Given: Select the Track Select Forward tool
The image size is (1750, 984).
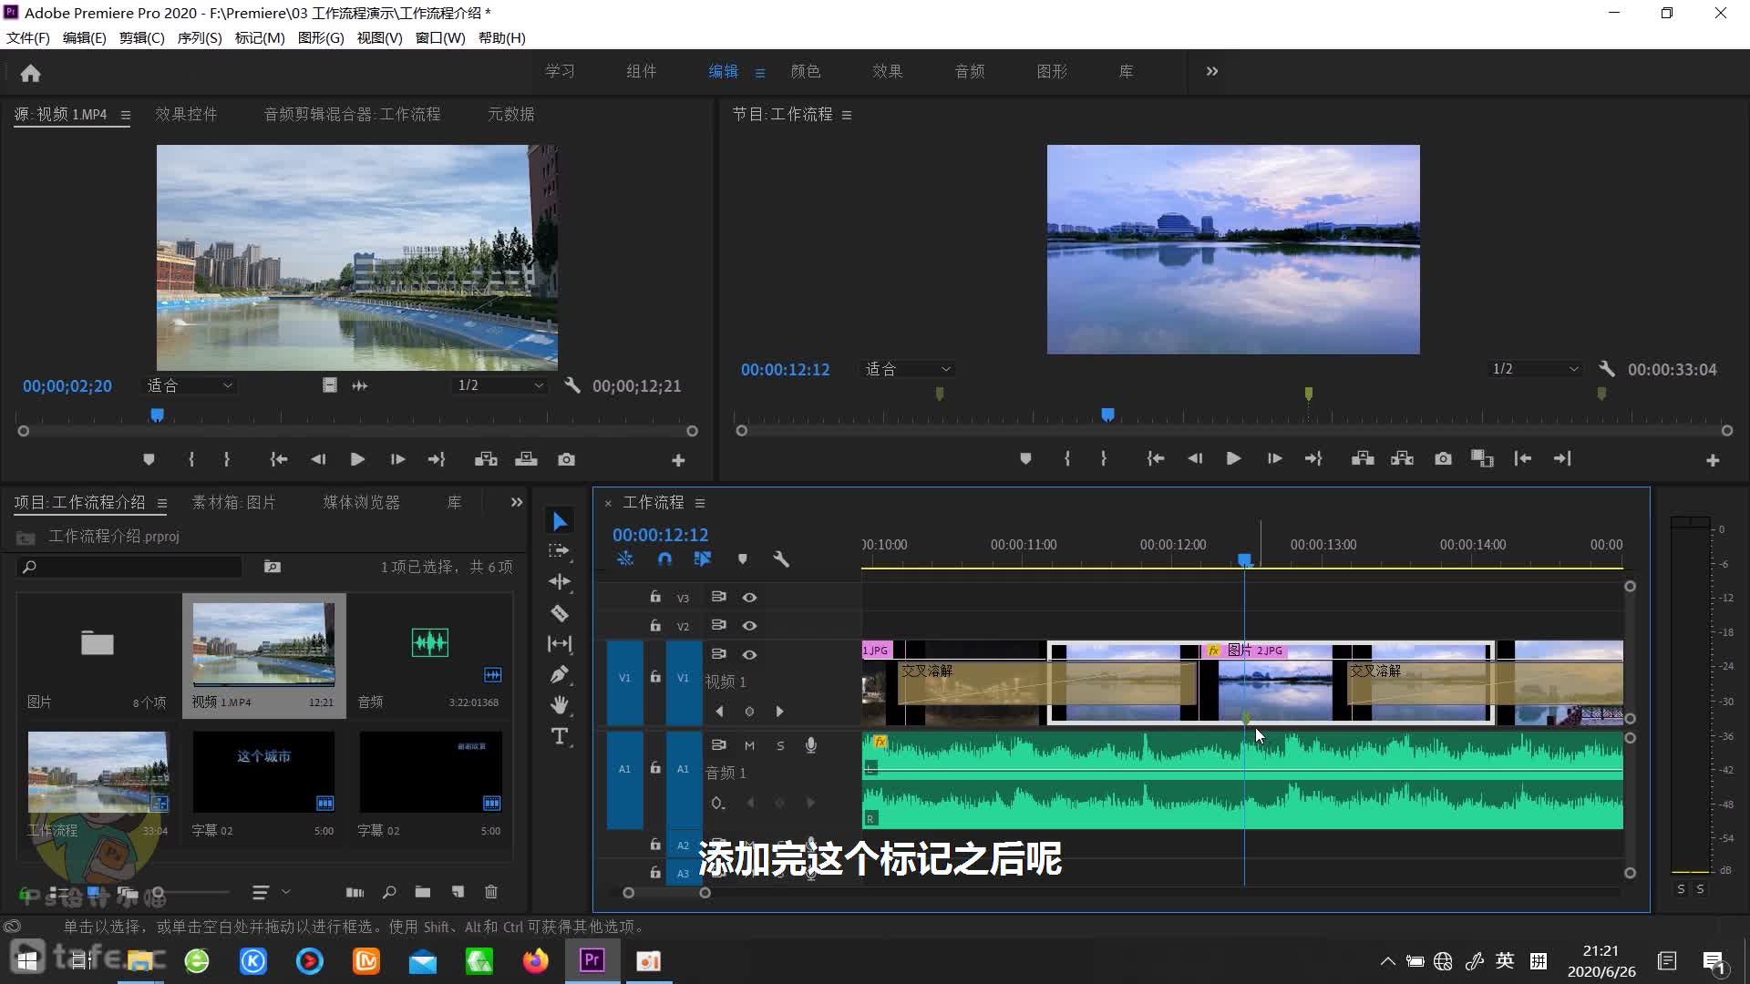Looking at the screenshot, I should tap(560, 551).
